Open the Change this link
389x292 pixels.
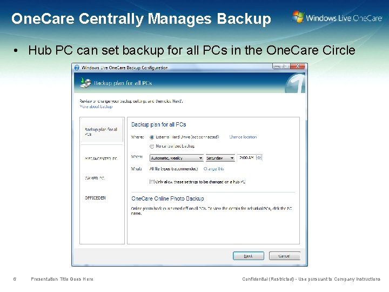213,169
